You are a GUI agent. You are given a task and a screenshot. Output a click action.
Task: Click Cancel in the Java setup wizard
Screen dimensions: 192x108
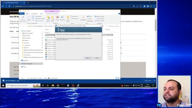click(x=97, y=58)
